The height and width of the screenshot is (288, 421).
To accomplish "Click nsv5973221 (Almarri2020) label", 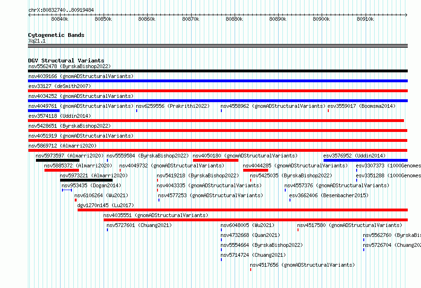I will tap(94, 175).
